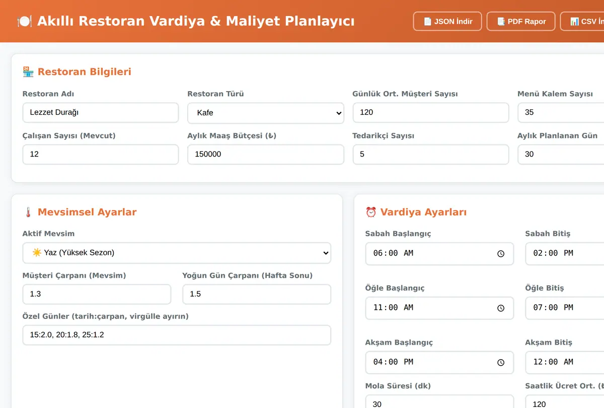This screenshot has width=604, height=408.
Task: Edit the Saatlik Ücret Ort. field
Action: [x=565, y=401]
